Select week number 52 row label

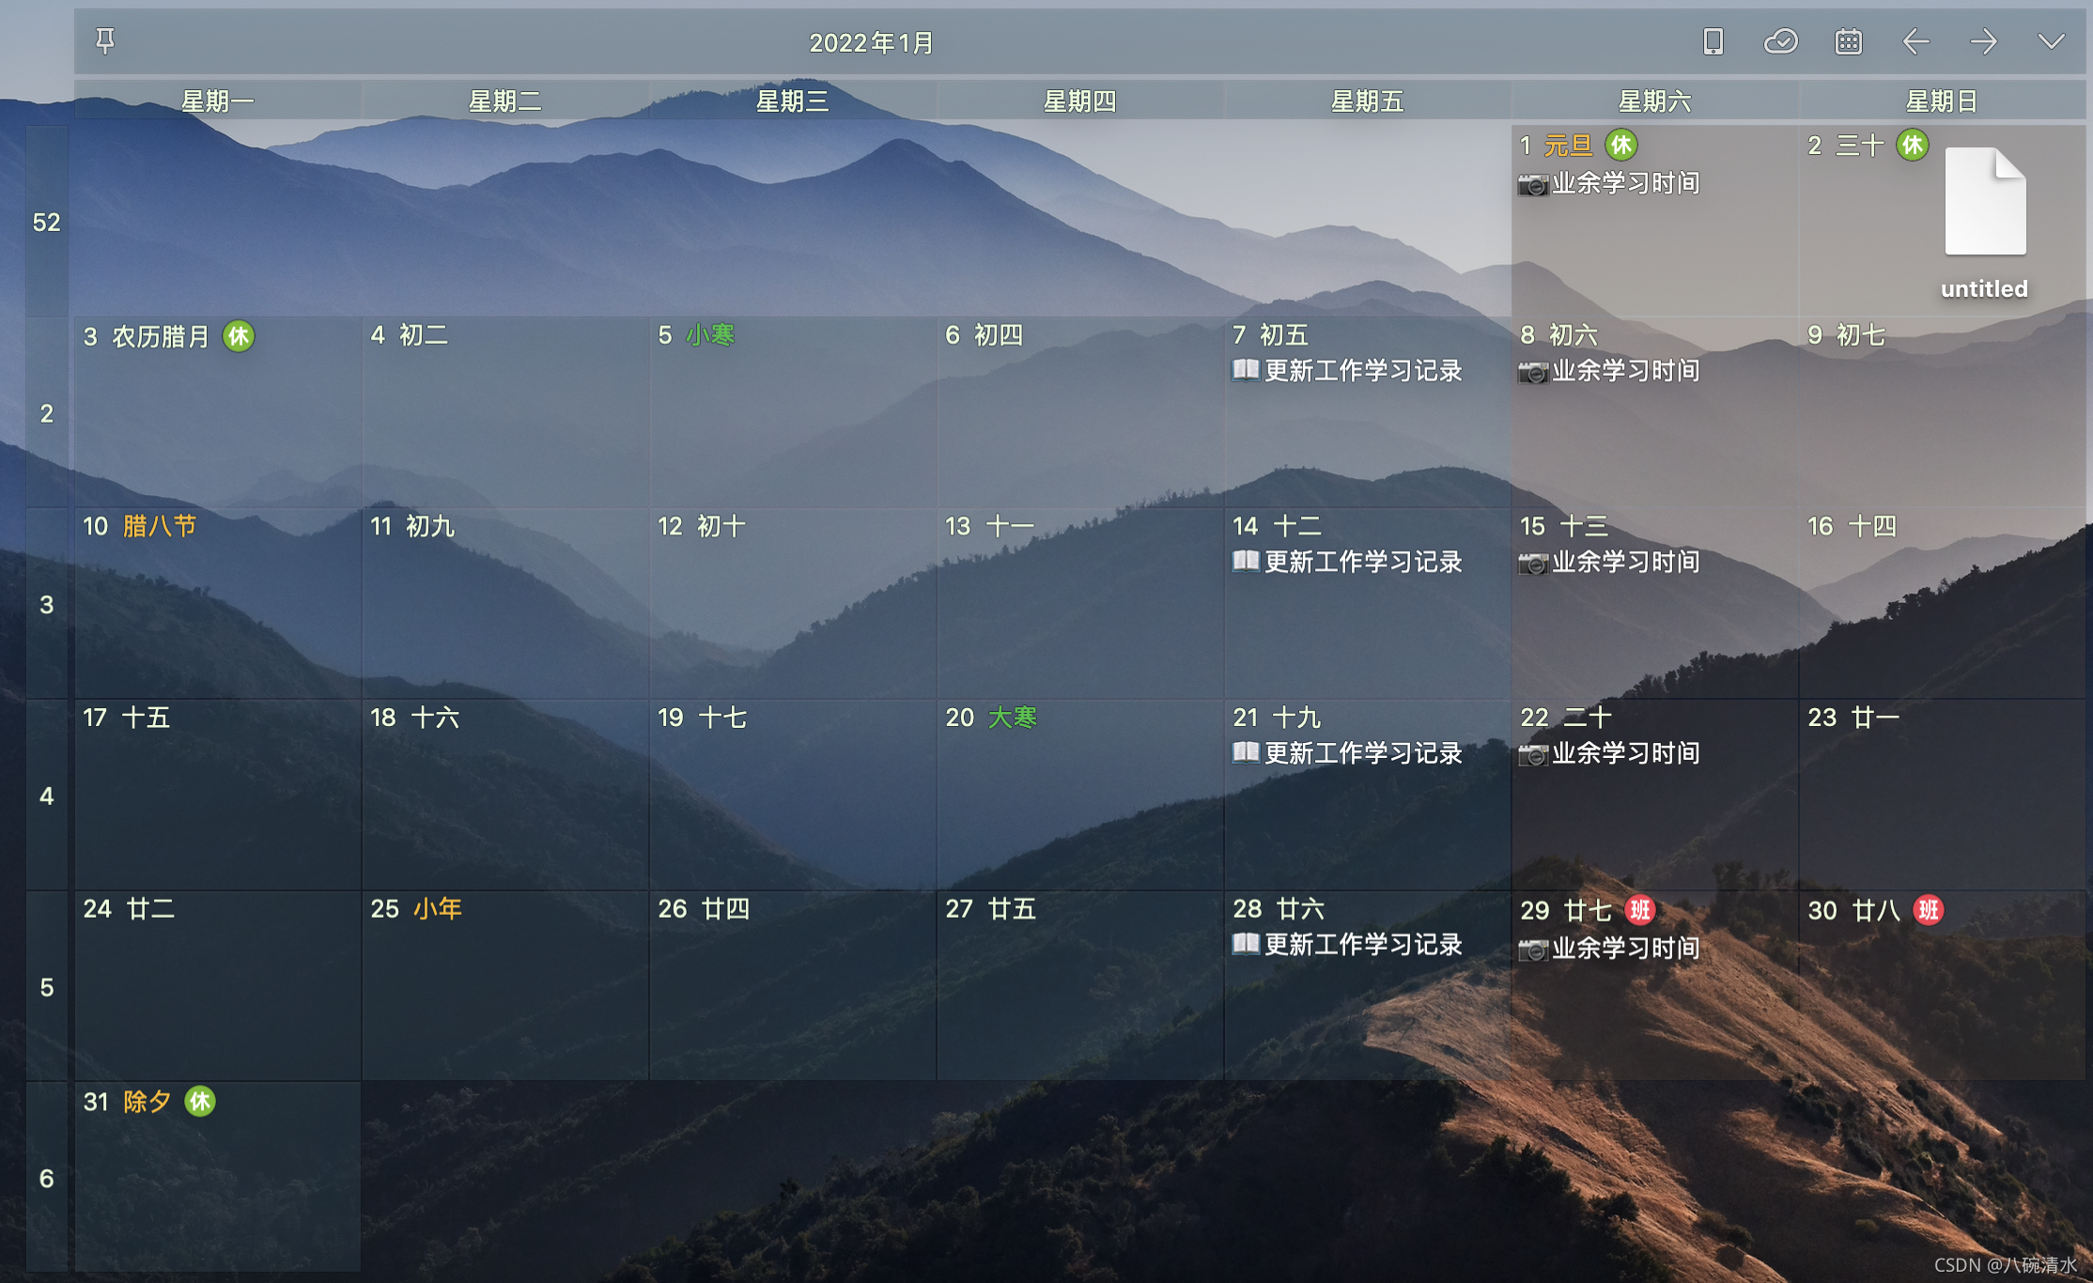tap(46, 223)
